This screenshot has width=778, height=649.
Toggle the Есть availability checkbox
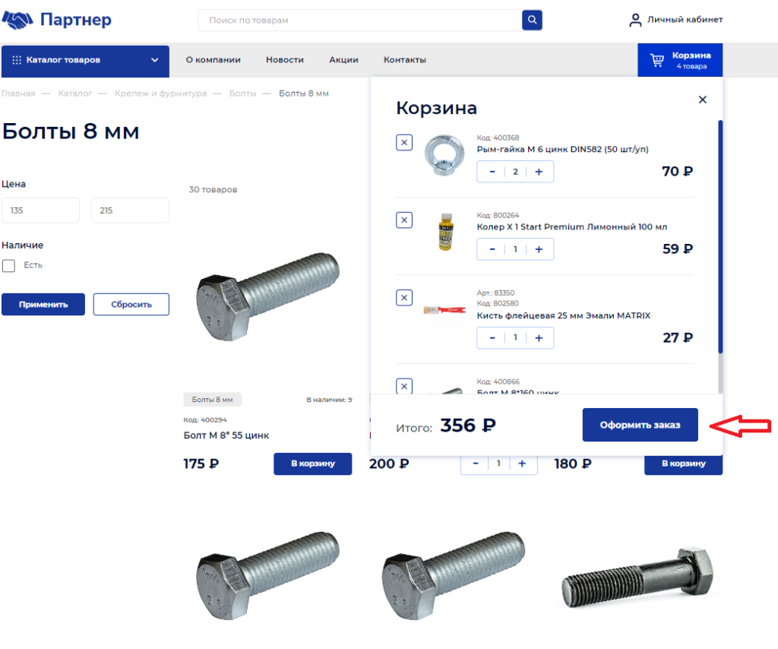click(x=9, y=266)
